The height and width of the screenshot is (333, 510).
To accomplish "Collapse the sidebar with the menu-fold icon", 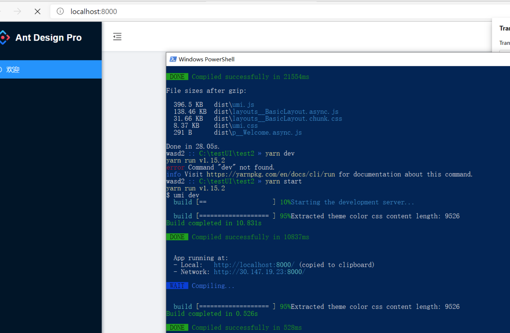I will point(117,37).
